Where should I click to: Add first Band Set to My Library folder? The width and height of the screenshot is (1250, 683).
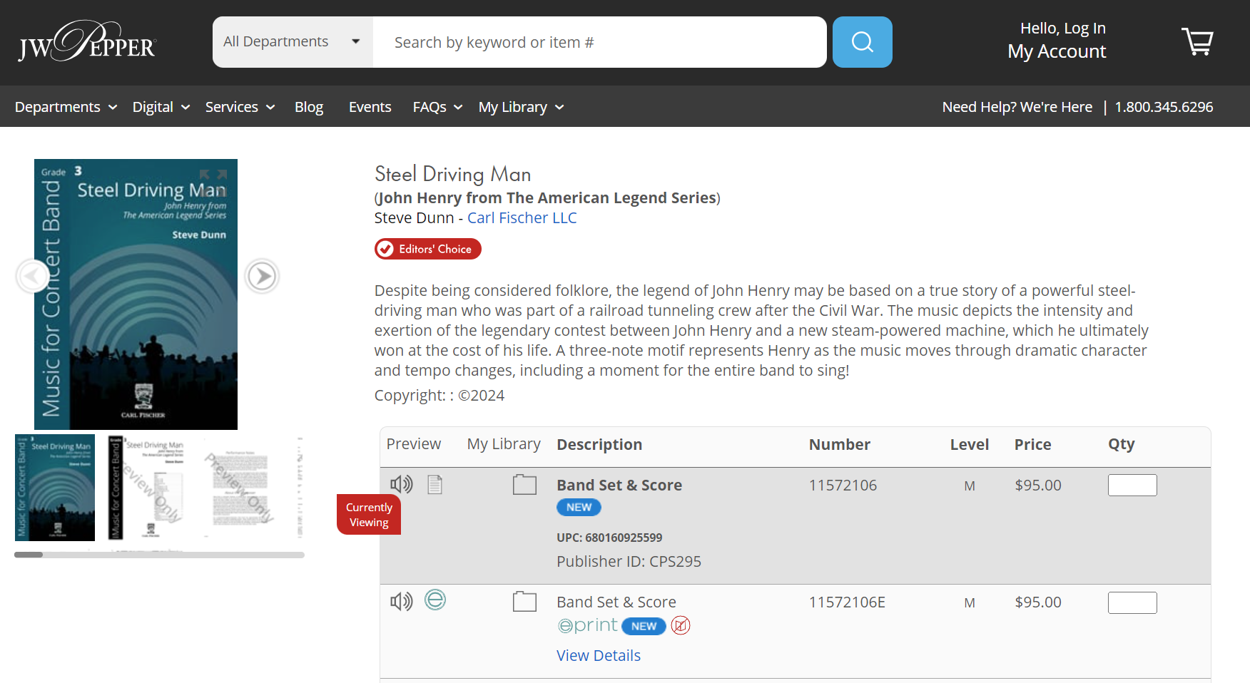[524, 485]
